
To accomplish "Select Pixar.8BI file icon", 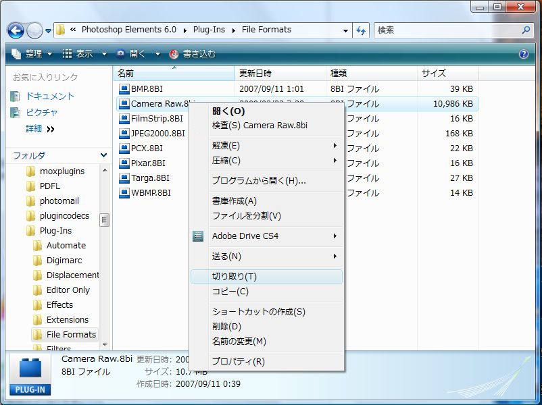I will pos(124,163).
